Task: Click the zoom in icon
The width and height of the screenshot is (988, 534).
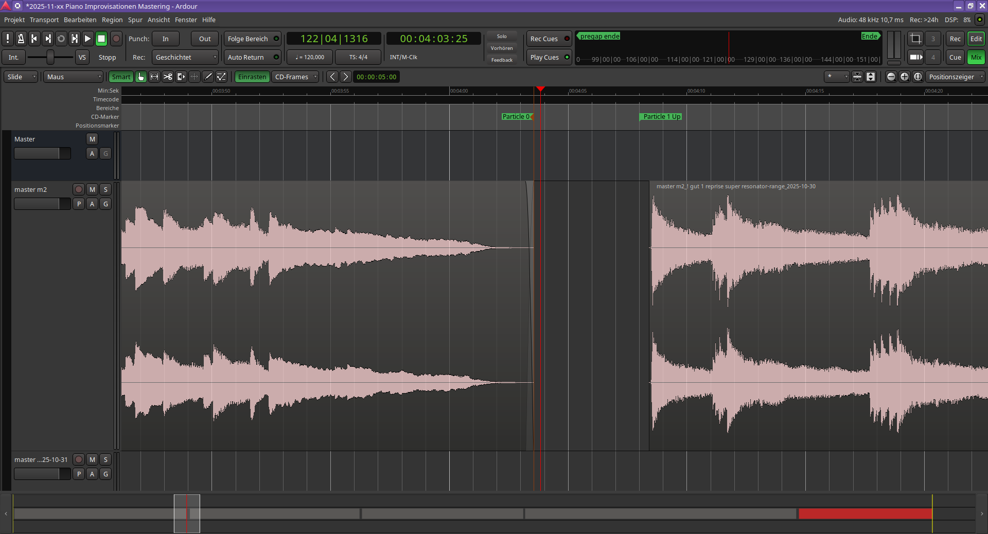Action: pyautogui.click(x=905, y=77)
